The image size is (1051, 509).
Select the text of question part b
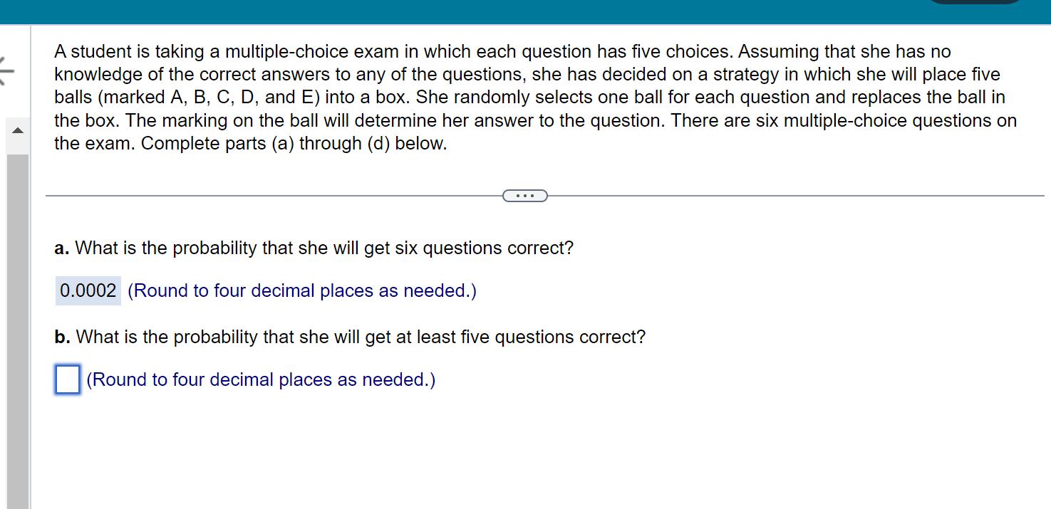[349, 337]
